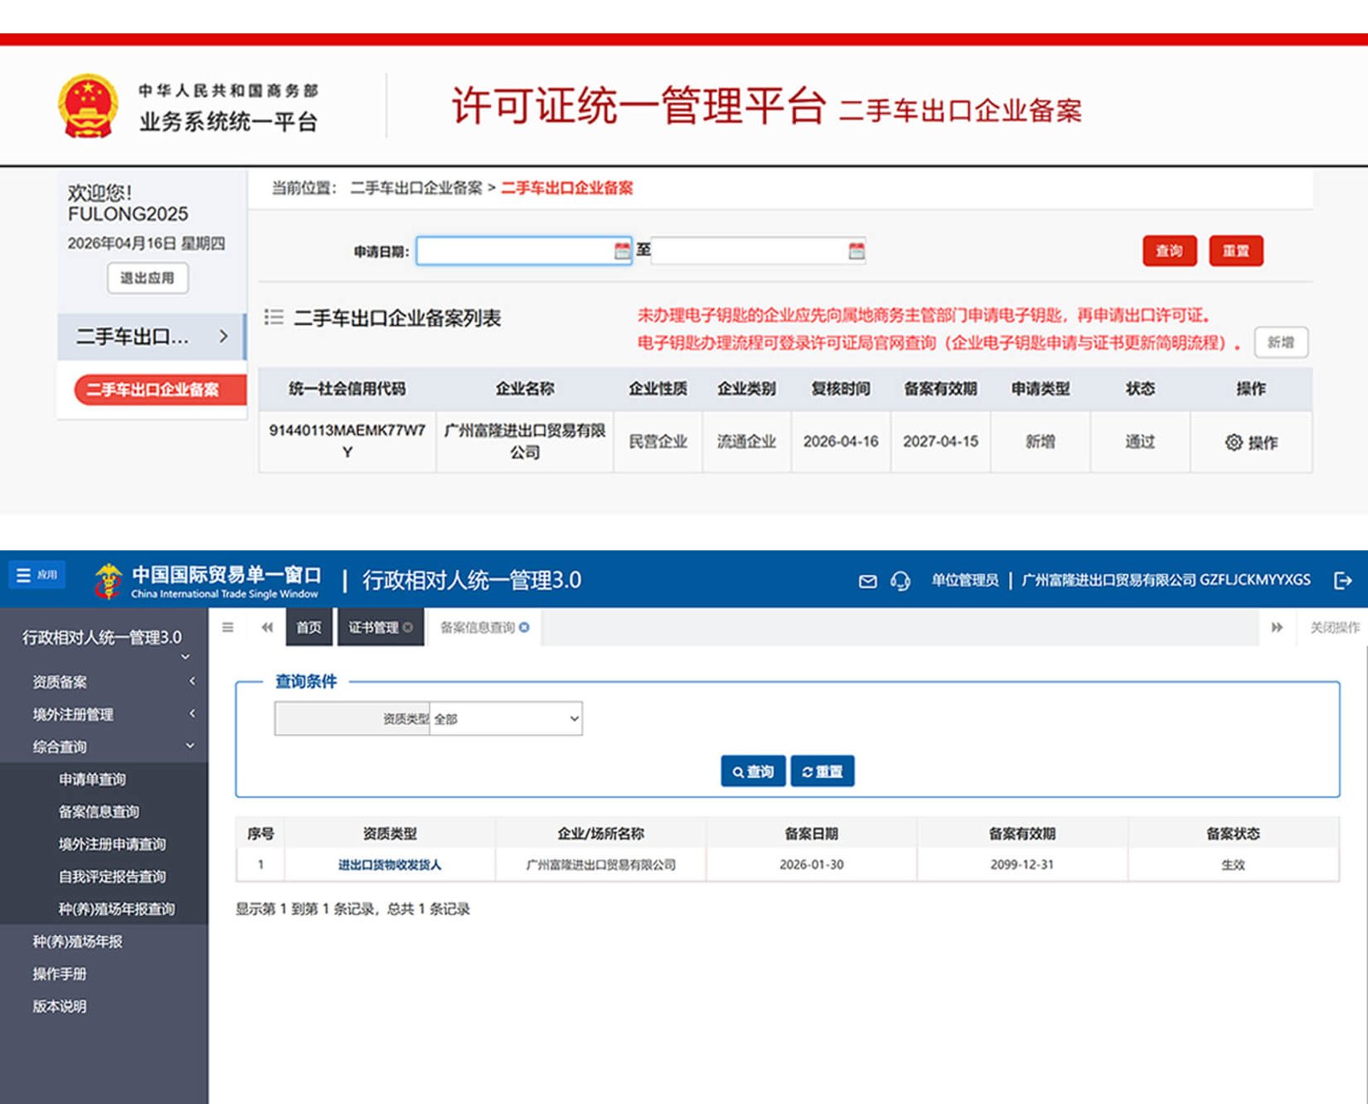Image resolution: width=1368 pixels, height=1104 pixels.
Task: Open calendar picker for start application date
Action: [x=622, y=250]
